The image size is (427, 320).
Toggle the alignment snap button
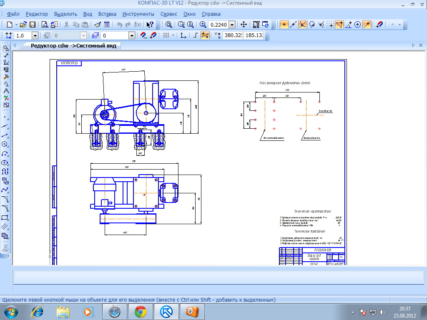pos(339,25)
